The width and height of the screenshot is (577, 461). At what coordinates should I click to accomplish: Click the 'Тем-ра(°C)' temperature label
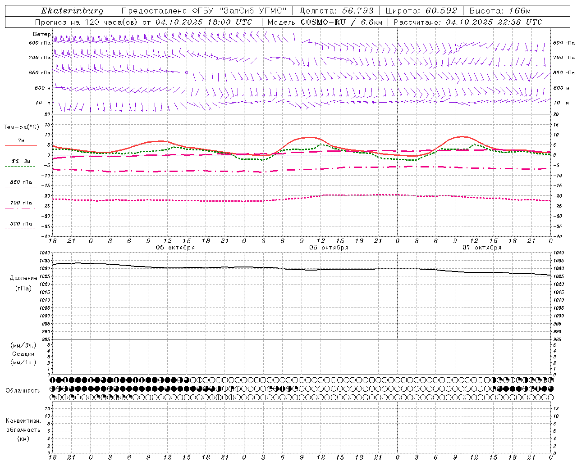pyautogui.click(x=21, y=127)
